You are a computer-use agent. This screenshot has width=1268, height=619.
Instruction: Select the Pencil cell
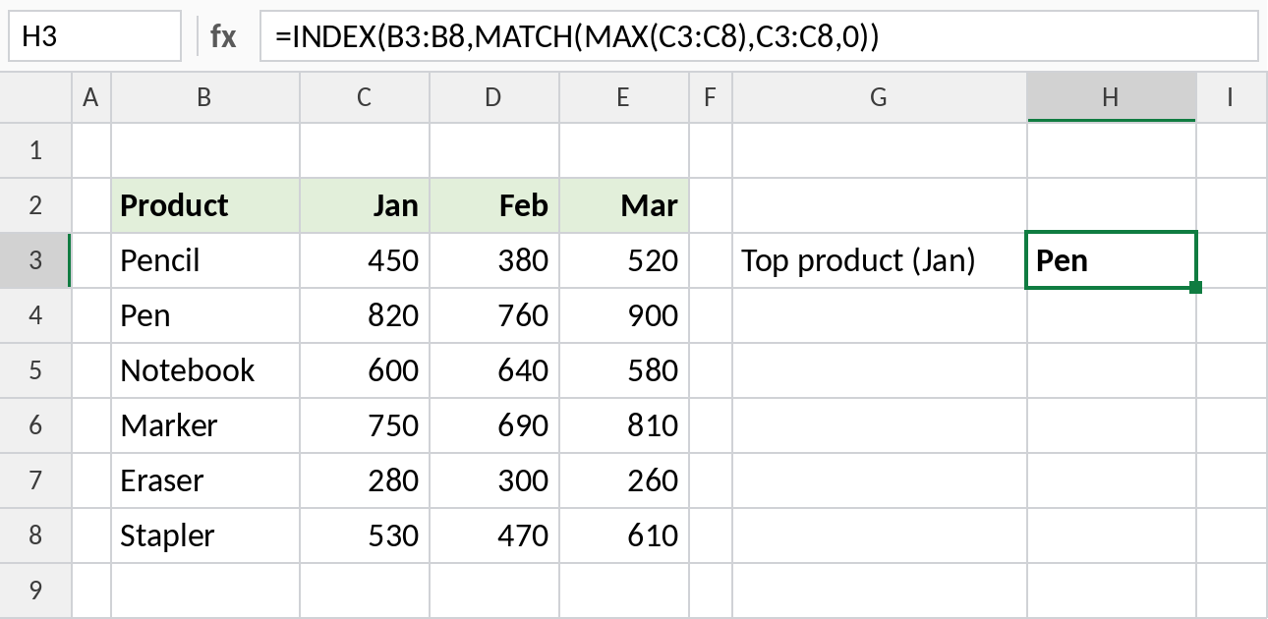(205, 260)
